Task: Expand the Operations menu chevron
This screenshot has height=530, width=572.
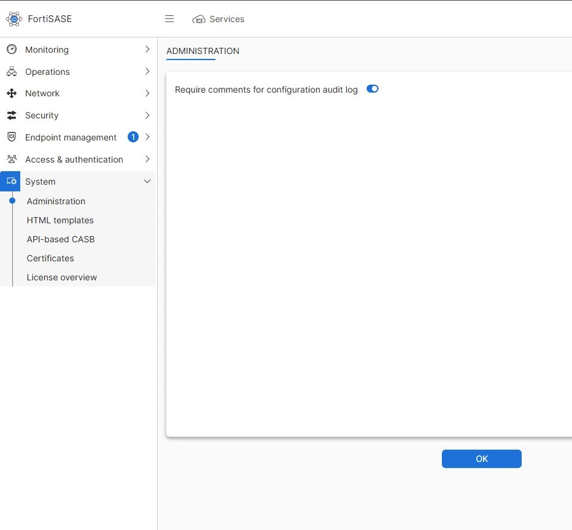Action: [147, 71]
